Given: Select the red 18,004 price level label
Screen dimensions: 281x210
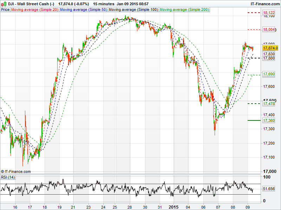Looking at the screenshot, I should 269,30.
